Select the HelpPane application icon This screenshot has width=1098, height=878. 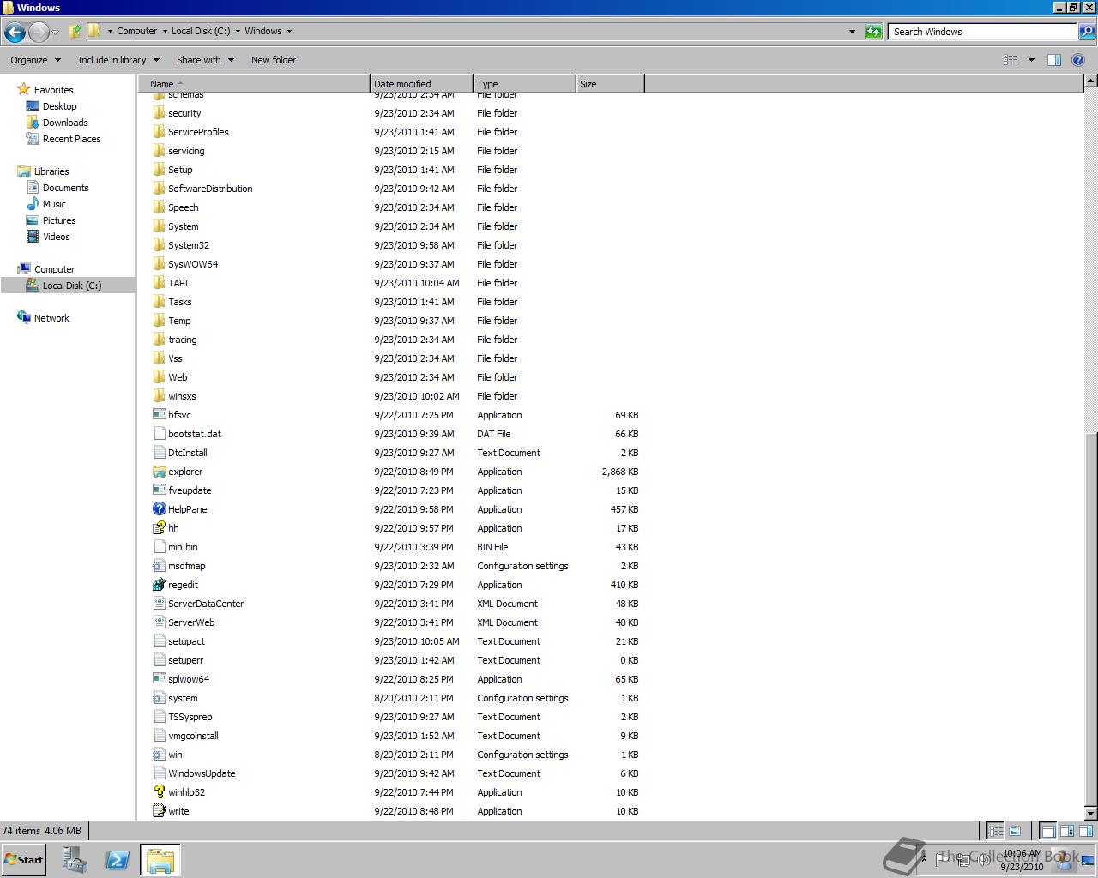click(x=159, y=509)
